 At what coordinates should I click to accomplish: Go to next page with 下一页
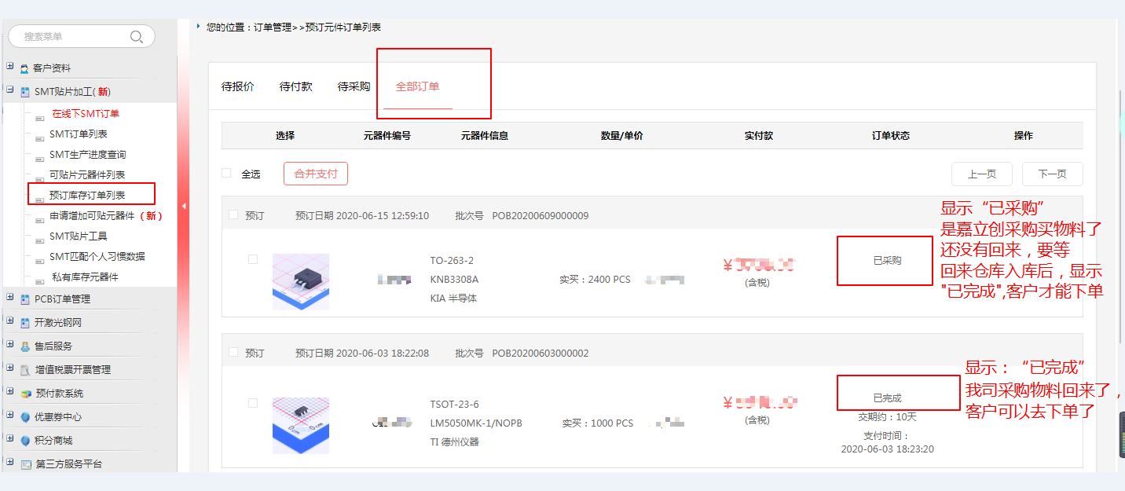(x=1052, y=174)
